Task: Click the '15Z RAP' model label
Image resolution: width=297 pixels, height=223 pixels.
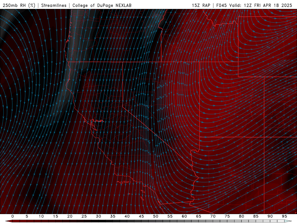Action: tap(201, 5)
